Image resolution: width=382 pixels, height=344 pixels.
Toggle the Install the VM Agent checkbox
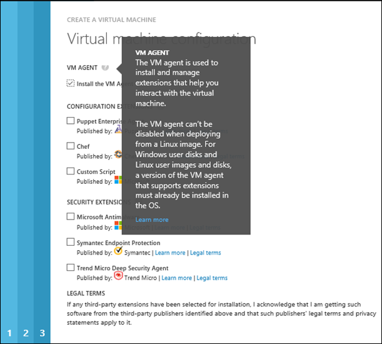click(x=71, y=83)
